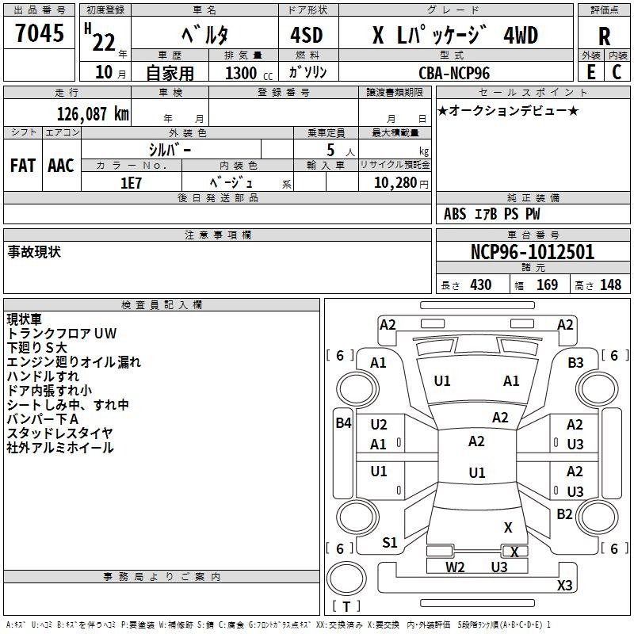Select the overall grade R box
The image size is (634, 634).
[x=604, y=36]
